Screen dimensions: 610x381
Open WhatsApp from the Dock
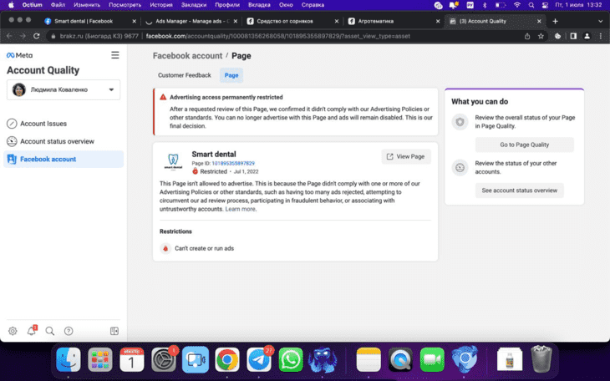(x=291, y=359)
